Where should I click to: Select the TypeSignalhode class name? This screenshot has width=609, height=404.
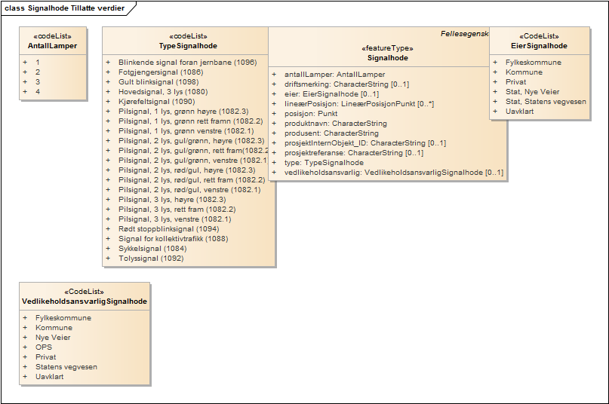coord(188,46)
